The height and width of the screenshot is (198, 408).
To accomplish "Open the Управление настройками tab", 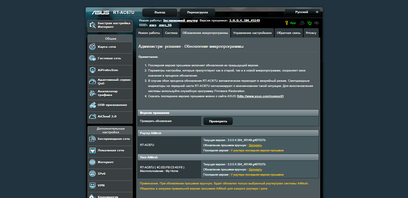I will point(252,33).
